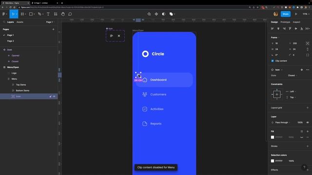The image size is (312, 175).
Task: Open the distribute spacing dropdown
Action: 308,29
